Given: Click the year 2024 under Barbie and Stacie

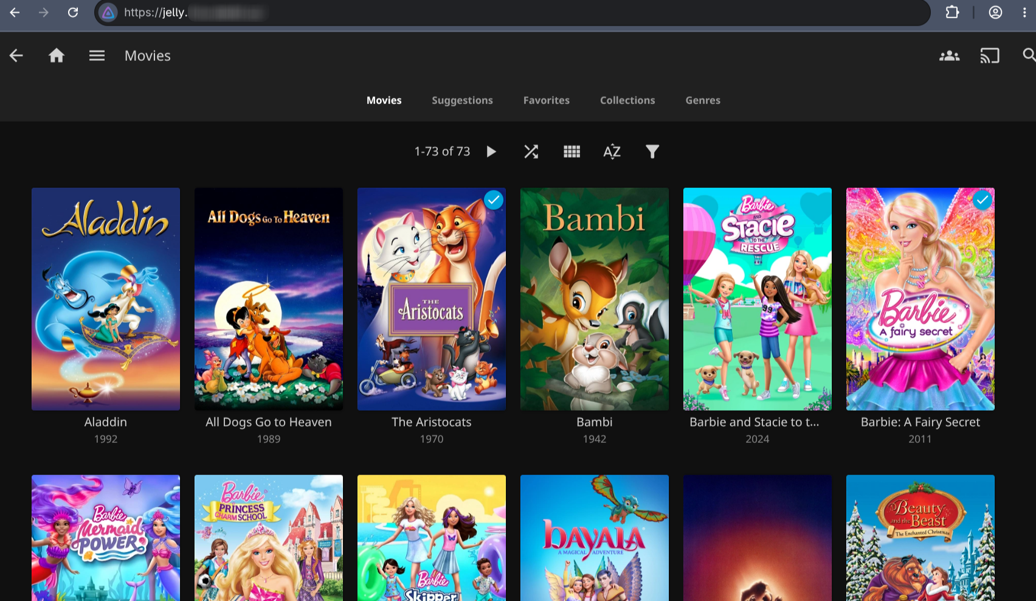Looking at the screenshot, I should click(758, 439).
